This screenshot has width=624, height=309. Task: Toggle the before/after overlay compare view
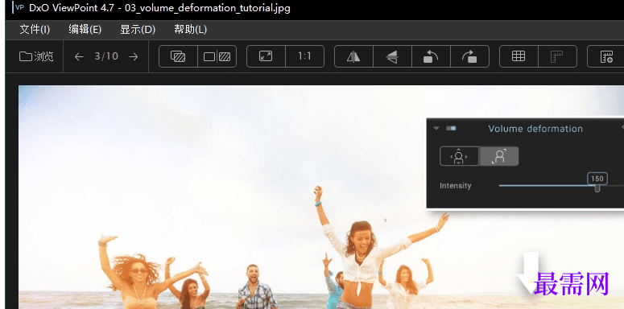pos(178,56)
